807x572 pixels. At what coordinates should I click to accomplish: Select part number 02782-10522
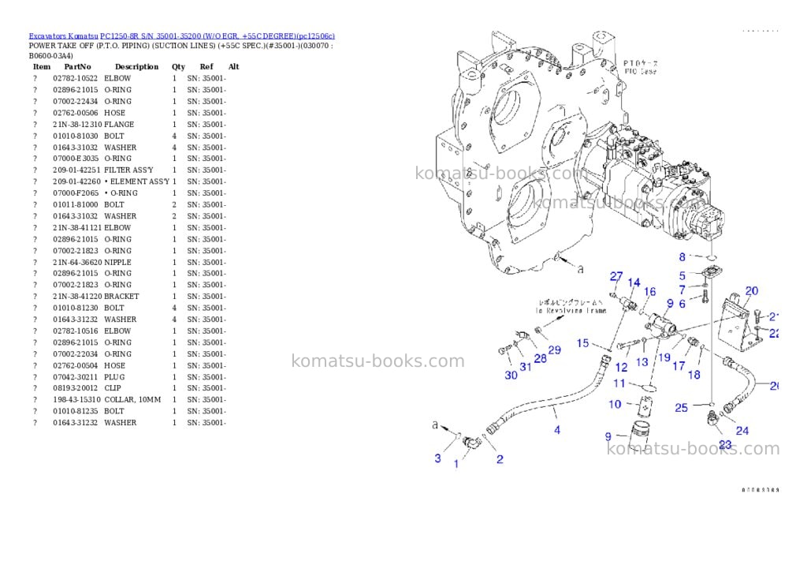[x=75, y=78]
